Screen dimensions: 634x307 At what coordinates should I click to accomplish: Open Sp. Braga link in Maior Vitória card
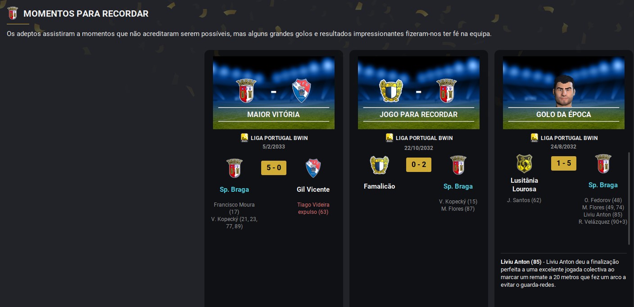click(x=234, y=190)
